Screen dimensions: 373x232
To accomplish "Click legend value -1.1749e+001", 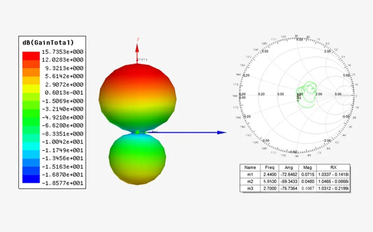I will click(x=62, y=150).
